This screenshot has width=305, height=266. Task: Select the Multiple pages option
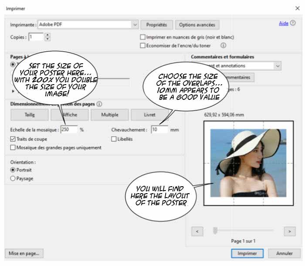(x=110, y=115)
